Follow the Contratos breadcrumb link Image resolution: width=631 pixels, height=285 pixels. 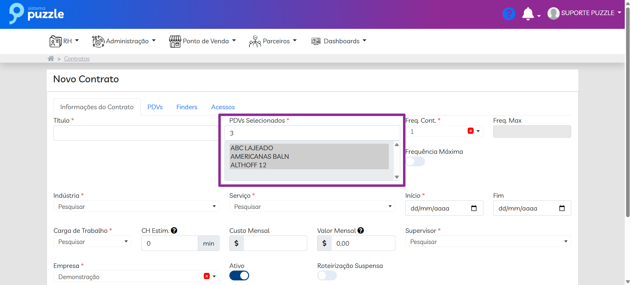point(77,59)
